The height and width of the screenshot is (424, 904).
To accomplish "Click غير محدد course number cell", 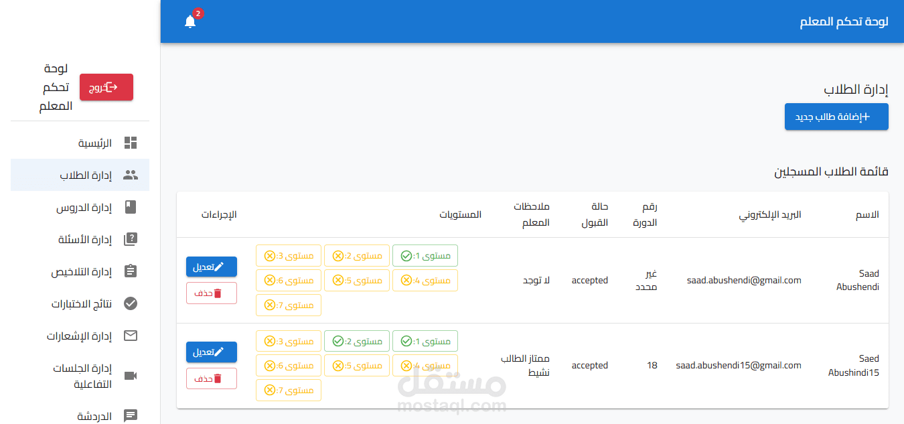I will 646,280.
